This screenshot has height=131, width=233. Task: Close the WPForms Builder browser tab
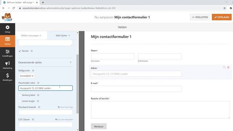[x=37, y=3]
